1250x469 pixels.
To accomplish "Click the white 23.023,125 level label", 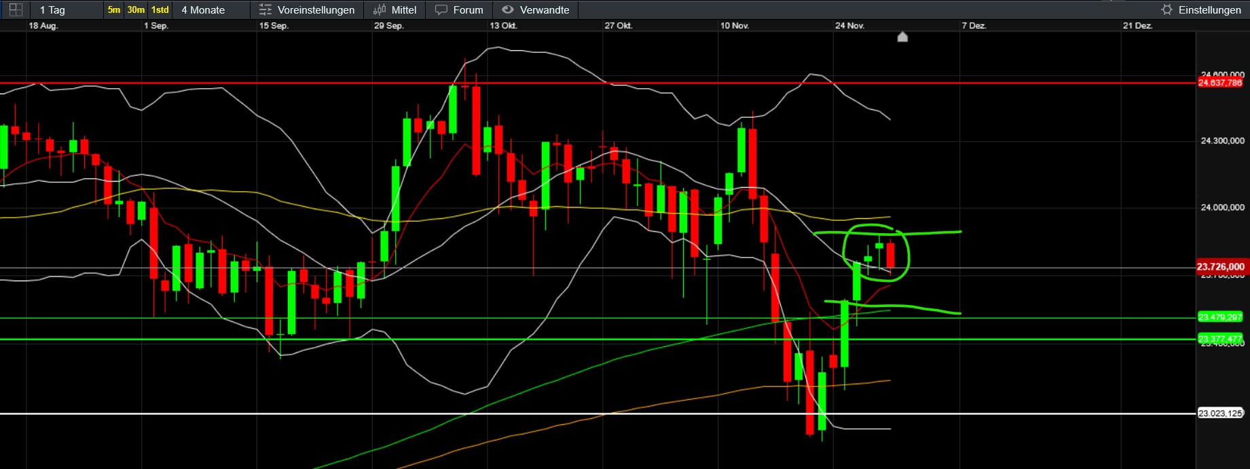I will pyautogui.click(x=1220, y=413).
